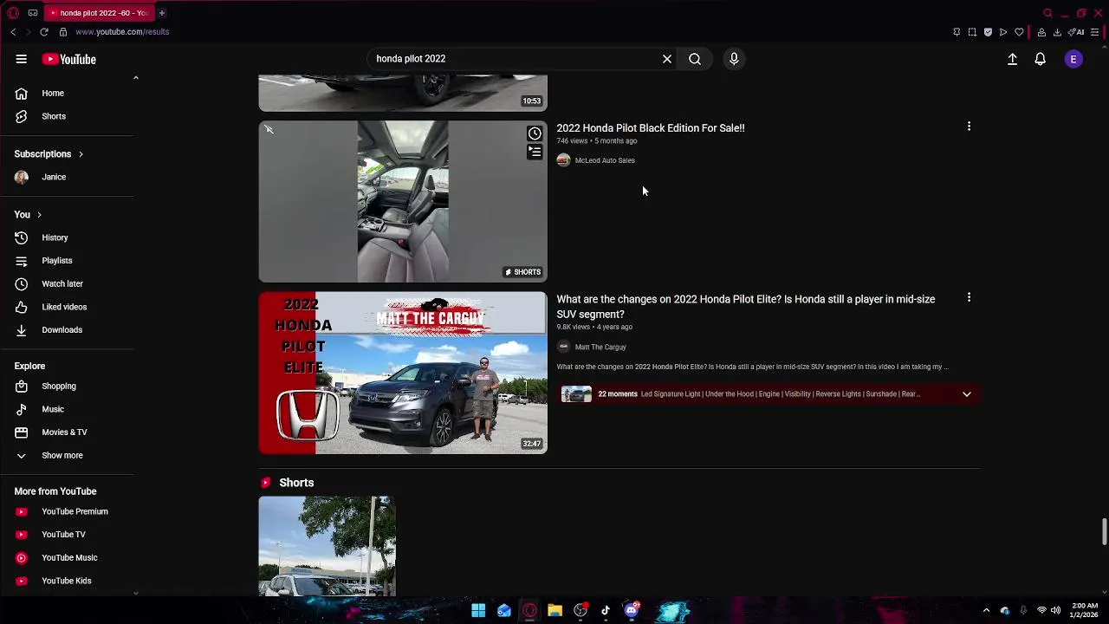
Task: Open the Create upload icon
Action: pyautogui.click(x=1012, y=59)
